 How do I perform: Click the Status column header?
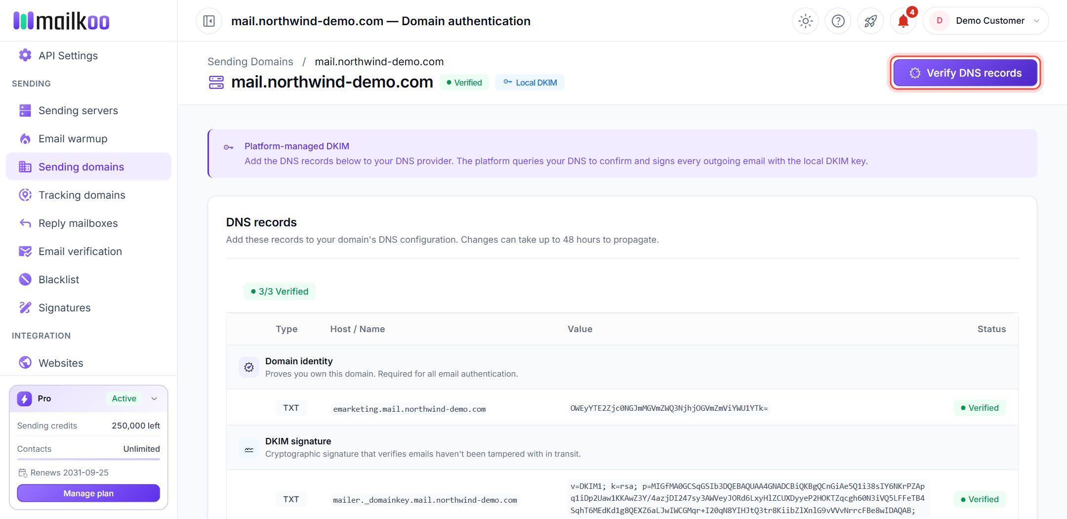pos(991,329)
